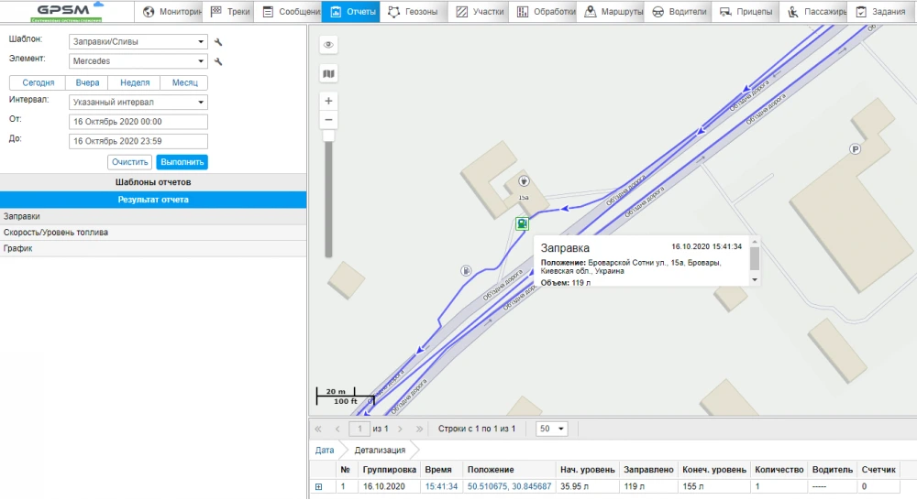Open the Скорость/Уровень топлива report

[x=152, y=232]
